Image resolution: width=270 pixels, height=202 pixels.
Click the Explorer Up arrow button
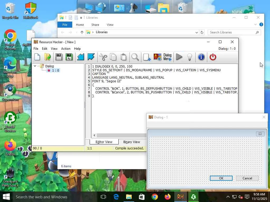(82, 32)
